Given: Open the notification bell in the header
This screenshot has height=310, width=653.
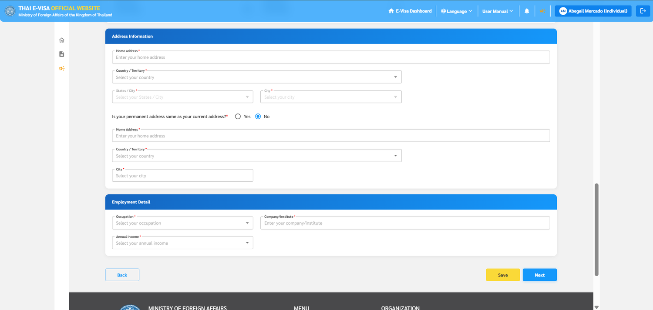Looking at the screenshot, I should coord(527,11).
